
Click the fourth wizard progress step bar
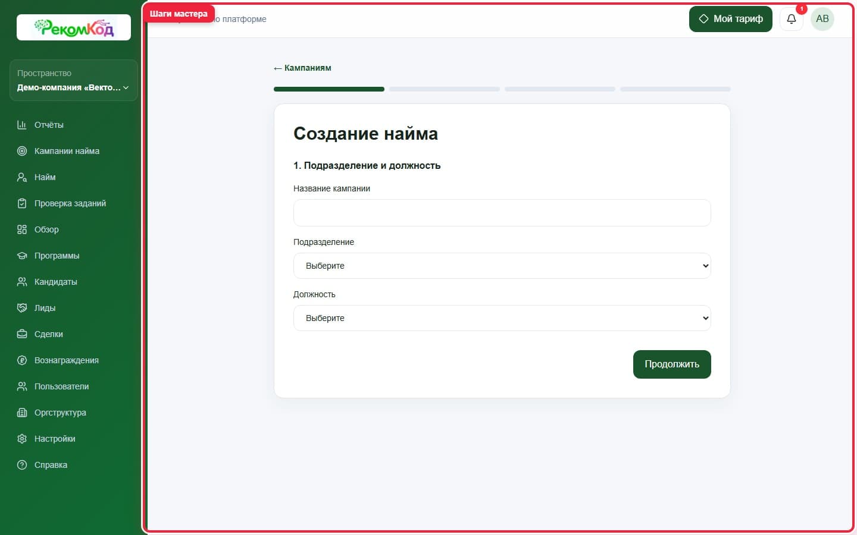[675, 89]
